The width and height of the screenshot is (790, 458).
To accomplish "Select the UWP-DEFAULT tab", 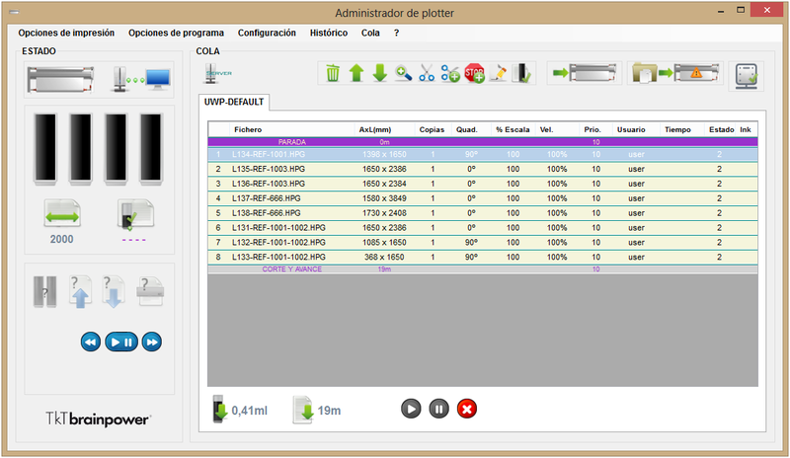I will click(x=236, y=102).
